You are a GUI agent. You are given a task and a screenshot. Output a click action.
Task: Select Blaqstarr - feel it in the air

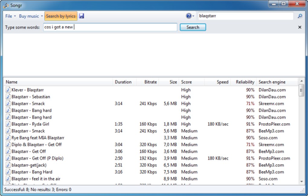(151, 179)
